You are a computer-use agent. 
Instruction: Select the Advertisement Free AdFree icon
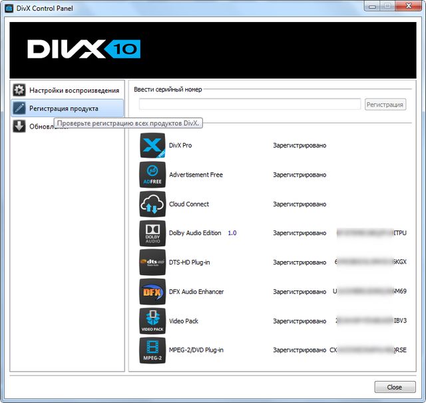coord(152,175)
